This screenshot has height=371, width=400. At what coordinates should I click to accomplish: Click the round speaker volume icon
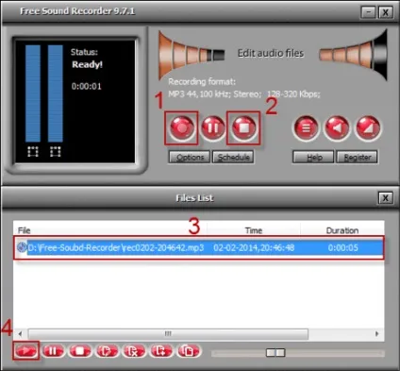click(x=337, y=127)
